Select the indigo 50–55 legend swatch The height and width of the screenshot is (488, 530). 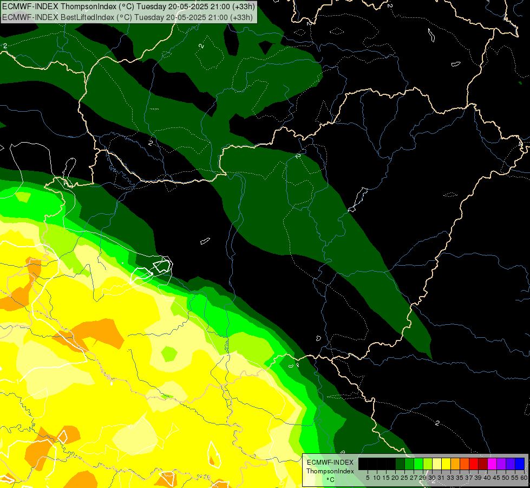pyautogui.click(x=511, y=464)
